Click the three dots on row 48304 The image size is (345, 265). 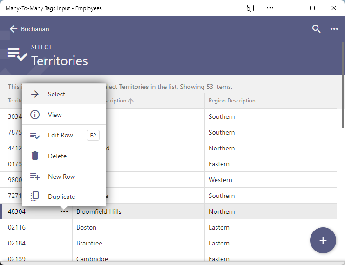tap(64, 211)
